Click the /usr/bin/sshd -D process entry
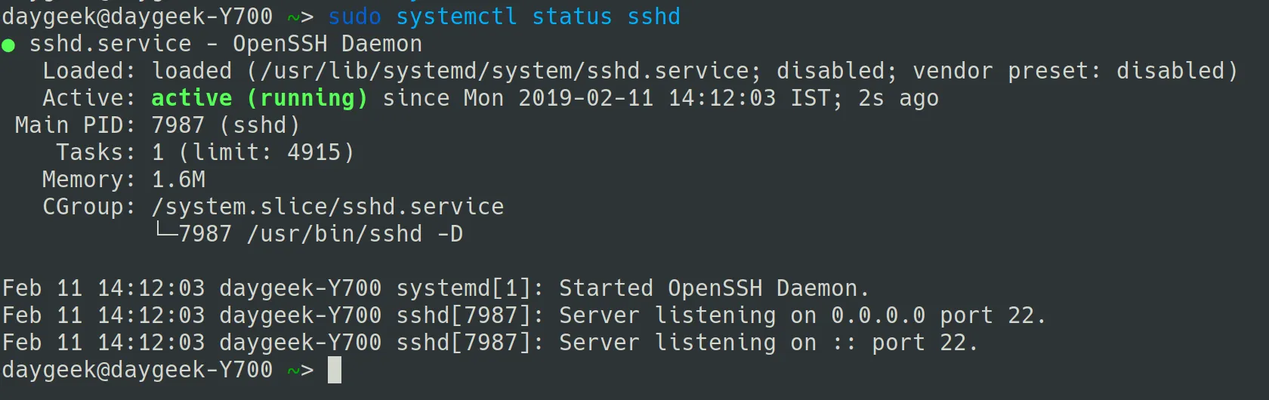 354,234
